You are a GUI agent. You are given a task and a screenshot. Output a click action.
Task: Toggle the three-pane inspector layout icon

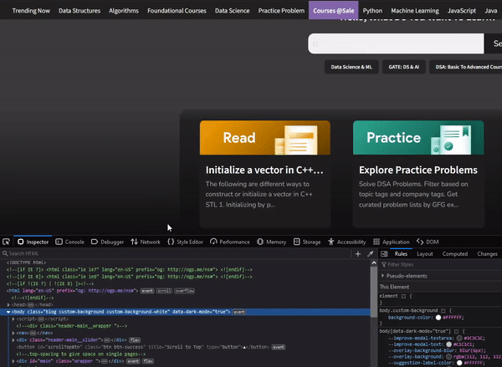(384, 254)
